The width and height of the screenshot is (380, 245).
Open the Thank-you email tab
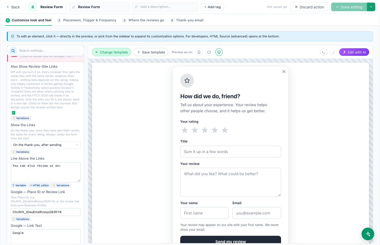[187, 20]
